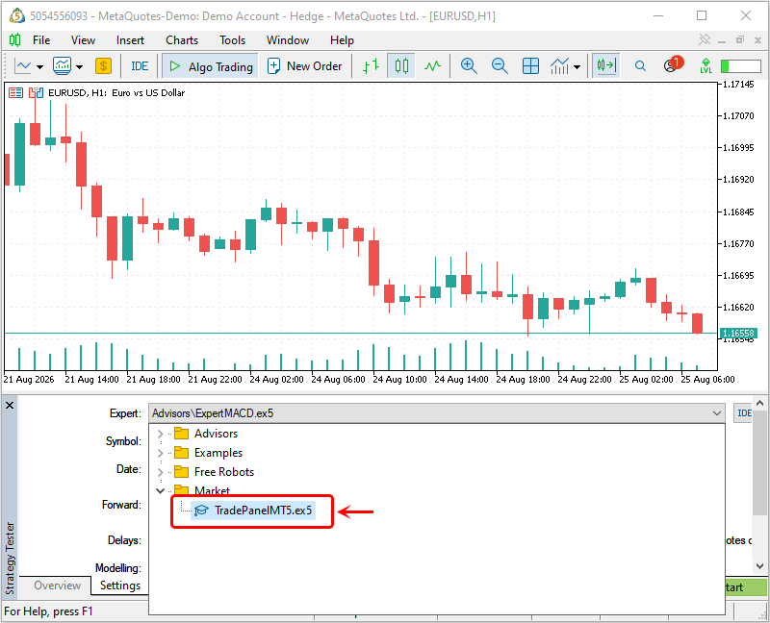
Task: Open the templates dropdown arrow
Action: click(79, 66)
